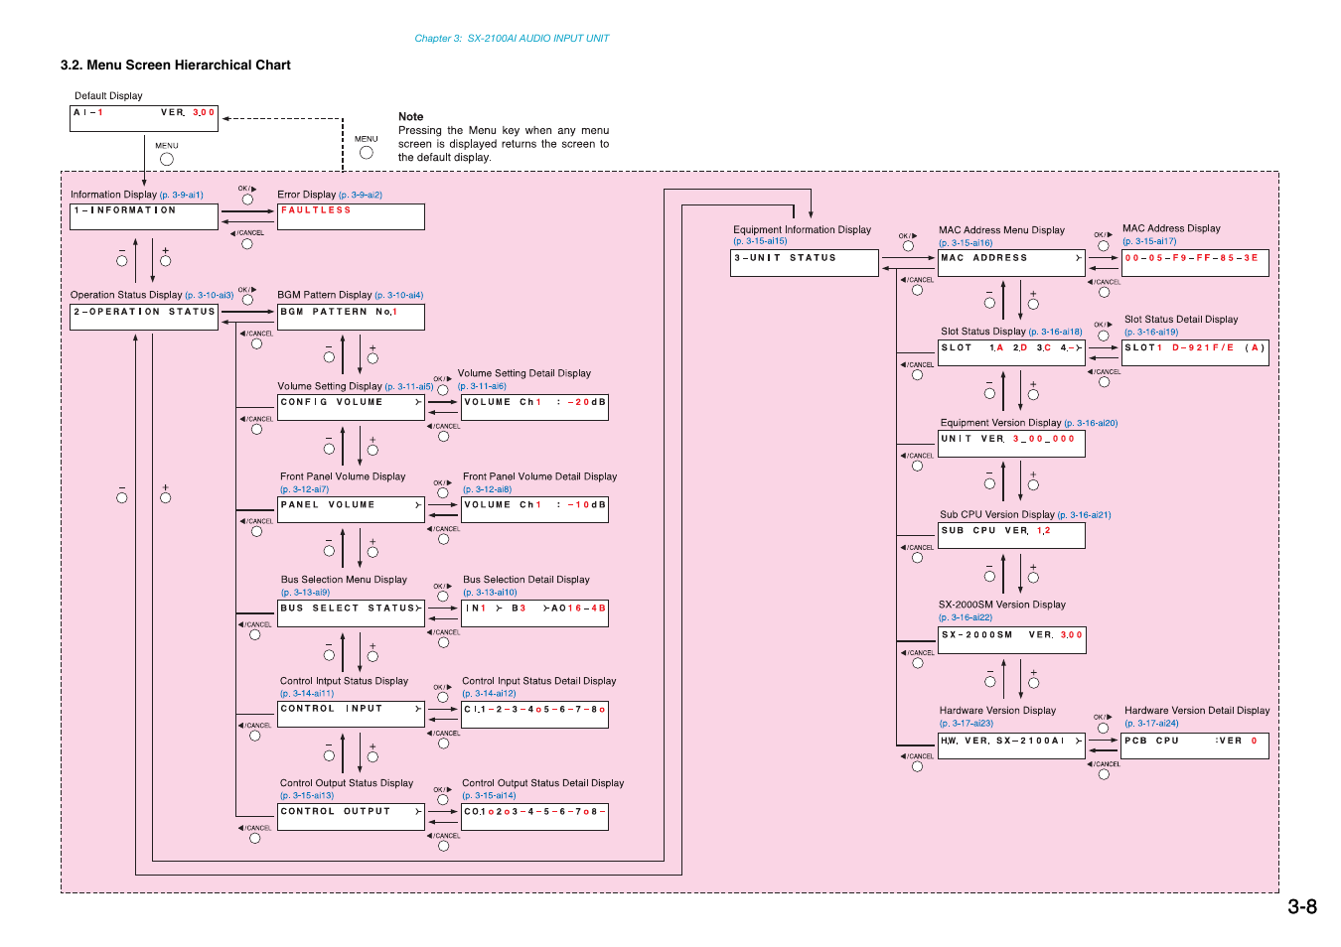Viewport: 1341px width, 947px height.
Task: Click the 3-UNIT STATUS display box
Action: (805, 263)
